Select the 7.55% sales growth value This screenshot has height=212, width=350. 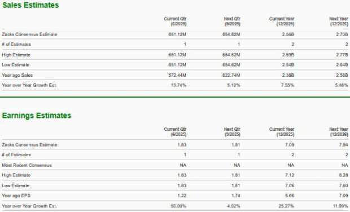[x=287, y=85]
